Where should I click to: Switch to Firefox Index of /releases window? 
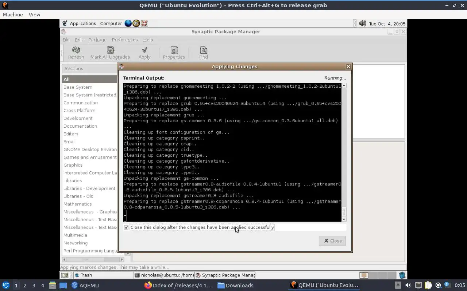(178, 285)
